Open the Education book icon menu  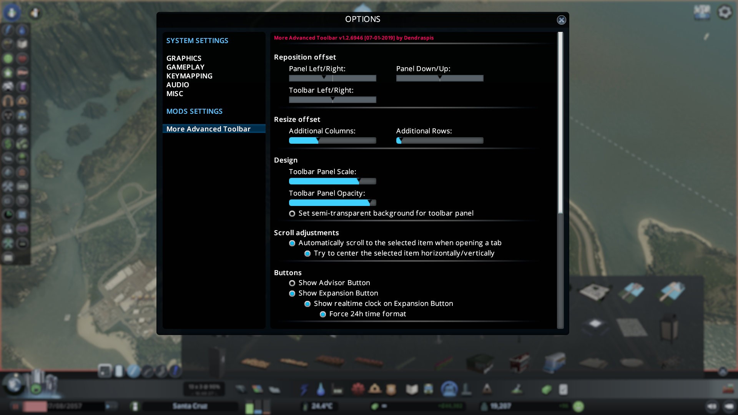point(412,389)
